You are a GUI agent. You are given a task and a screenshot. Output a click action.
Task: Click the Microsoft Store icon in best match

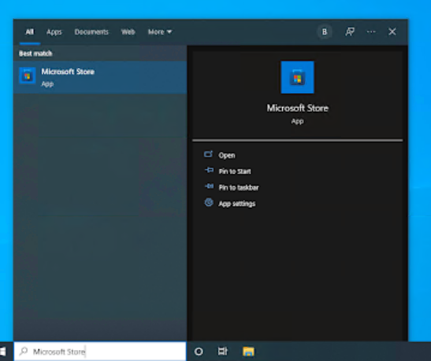pyautogui.click(x=28, y=76)
